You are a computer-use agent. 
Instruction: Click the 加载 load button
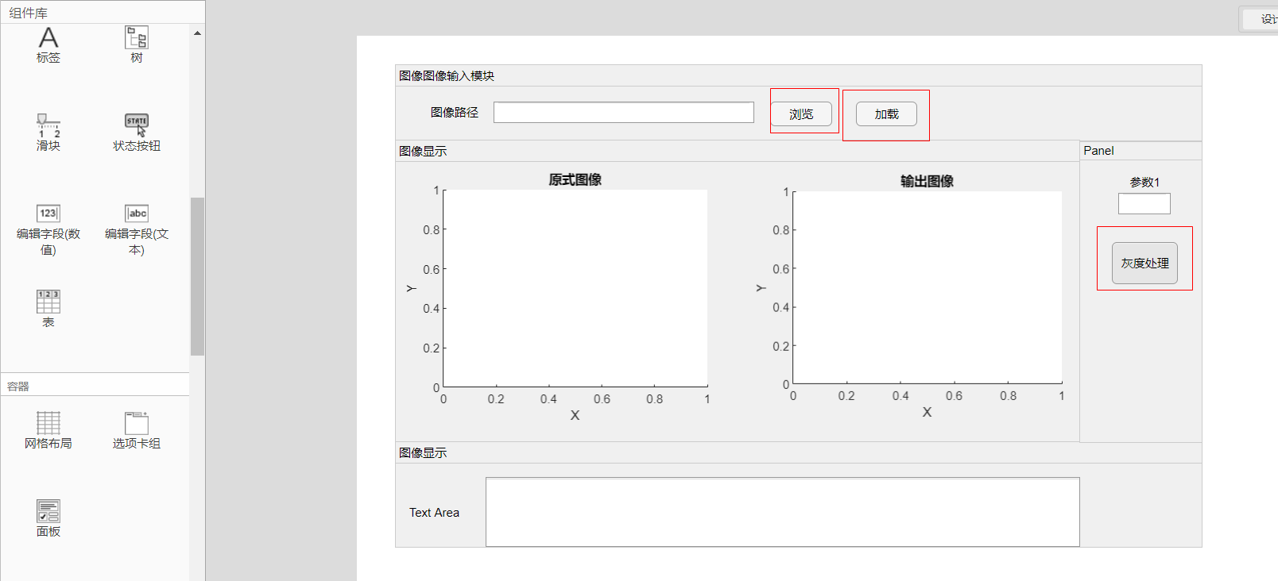[x=886, y=114]
